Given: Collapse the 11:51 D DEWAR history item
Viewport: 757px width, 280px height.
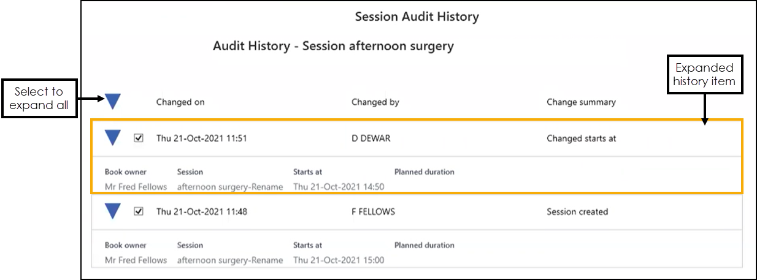Looking at the screenshot, I should pos(113,138).
